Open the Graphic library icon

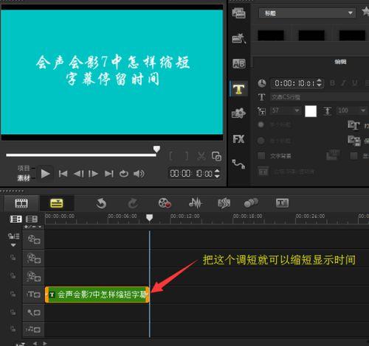pyautogui.click(x=238, y=113)
